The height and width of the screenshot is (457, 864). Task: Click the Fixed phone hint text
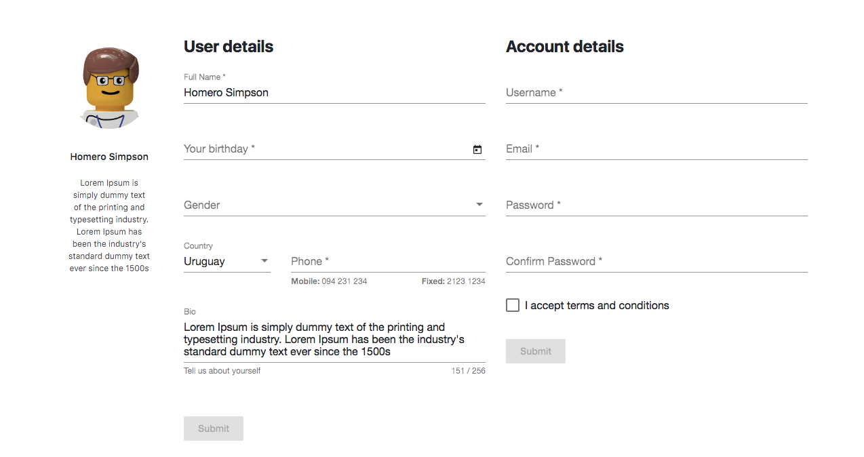tap(453, 281)
